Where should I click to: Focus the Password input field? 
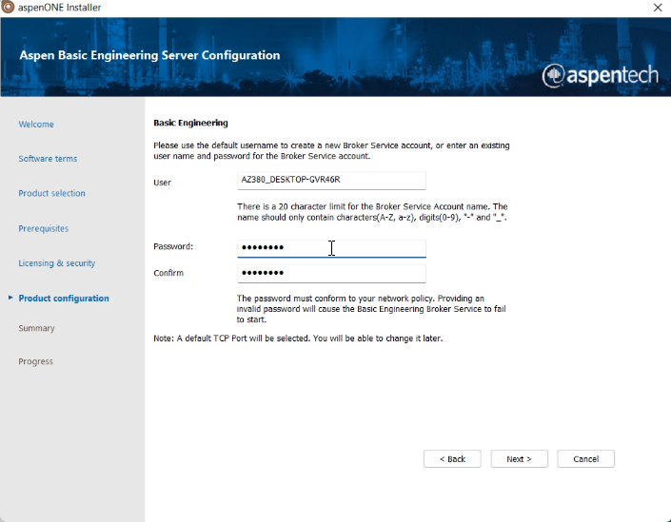pos(330,248)
